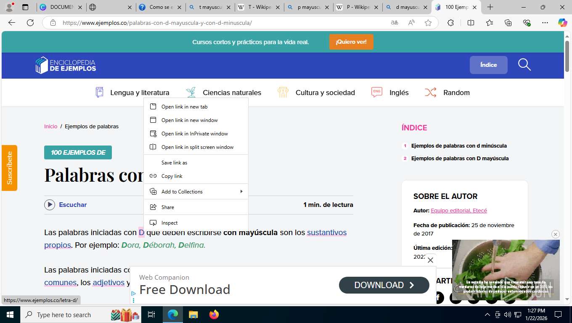Close the floating video ad
Image resolution: width=572 pixels, height=323 pixels.
coord(556,234)
